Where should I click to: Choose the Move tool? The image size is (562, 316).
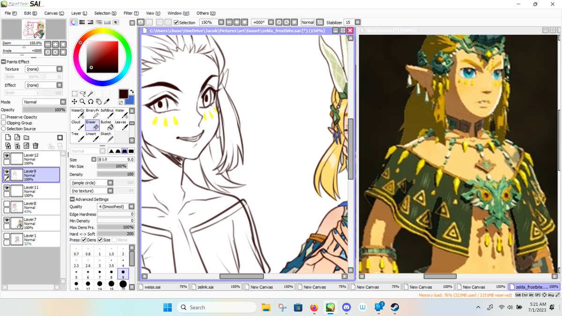(74, 101)
